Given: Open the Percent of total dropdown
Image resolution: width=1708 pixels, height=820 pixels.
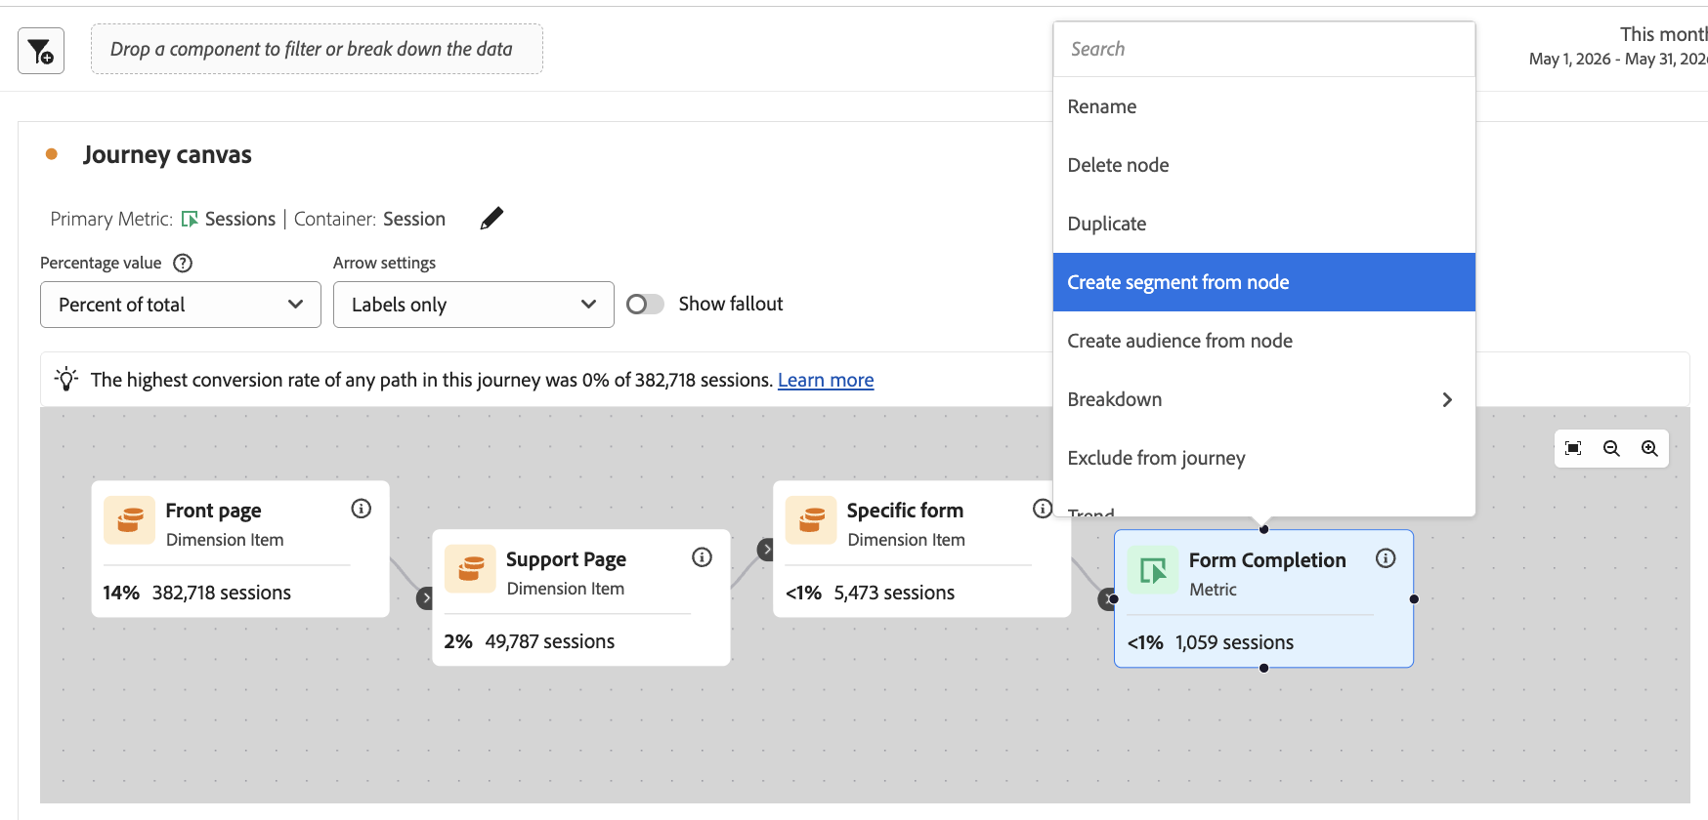Looking at the screenshot, I should pos(181,305).
